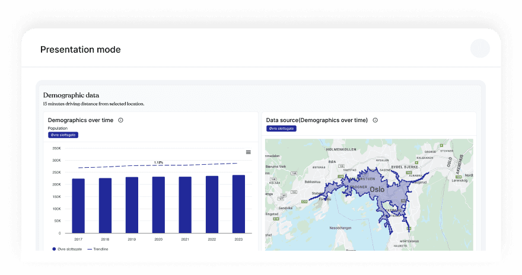Click the Oslo label on the map
The height and width of the screenshot is (275, 522).
click(x=377, y=190)
